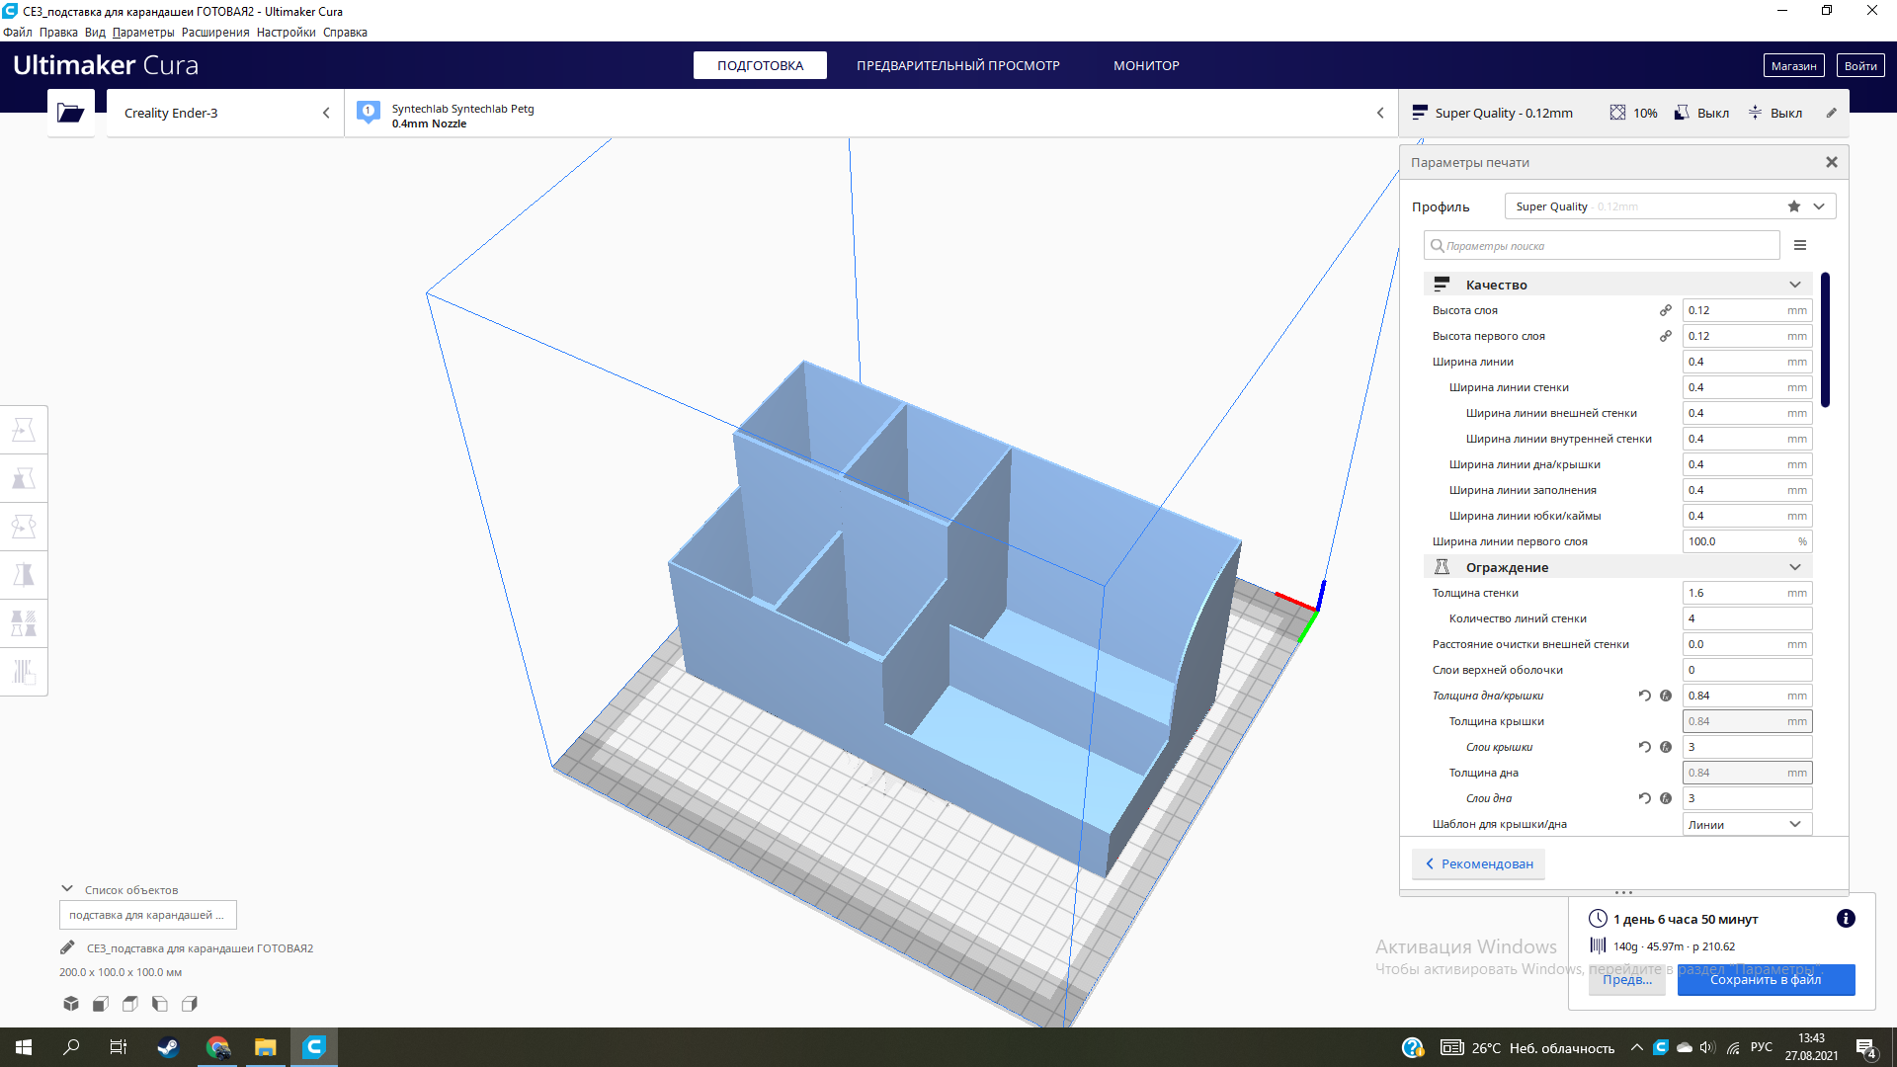Select the Move tool in left toolbar
Viewport: 1897px width, 1067px height.
point(24,430)
